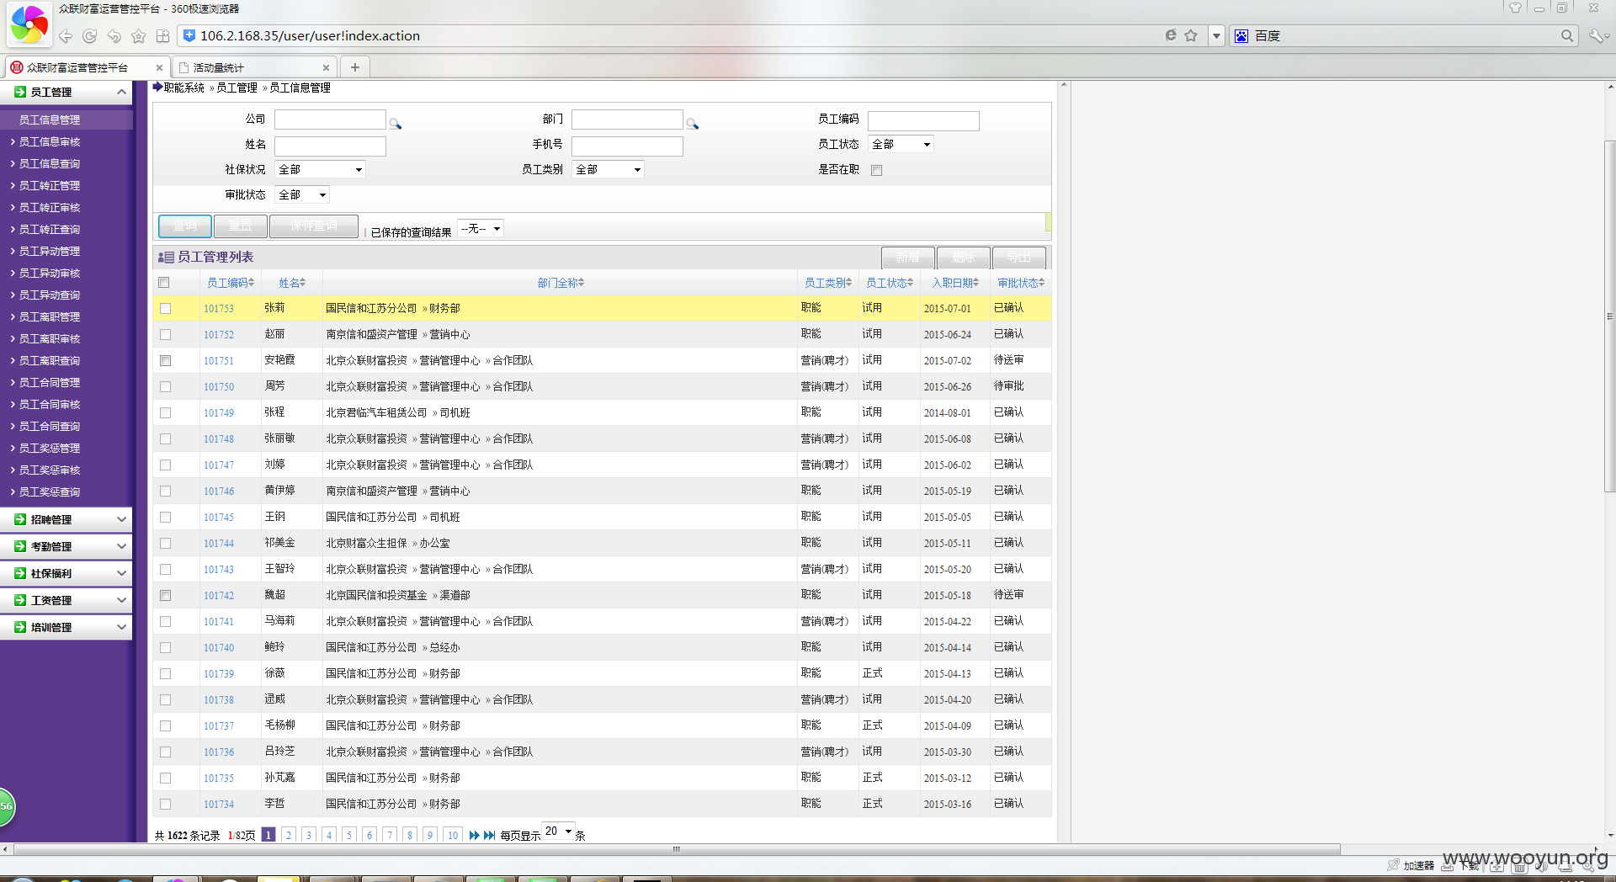Image resolution: width=1616 pixels, height=882 pixels.
Task: Click the bookmark star in address bar
Action: (1191, 35)
